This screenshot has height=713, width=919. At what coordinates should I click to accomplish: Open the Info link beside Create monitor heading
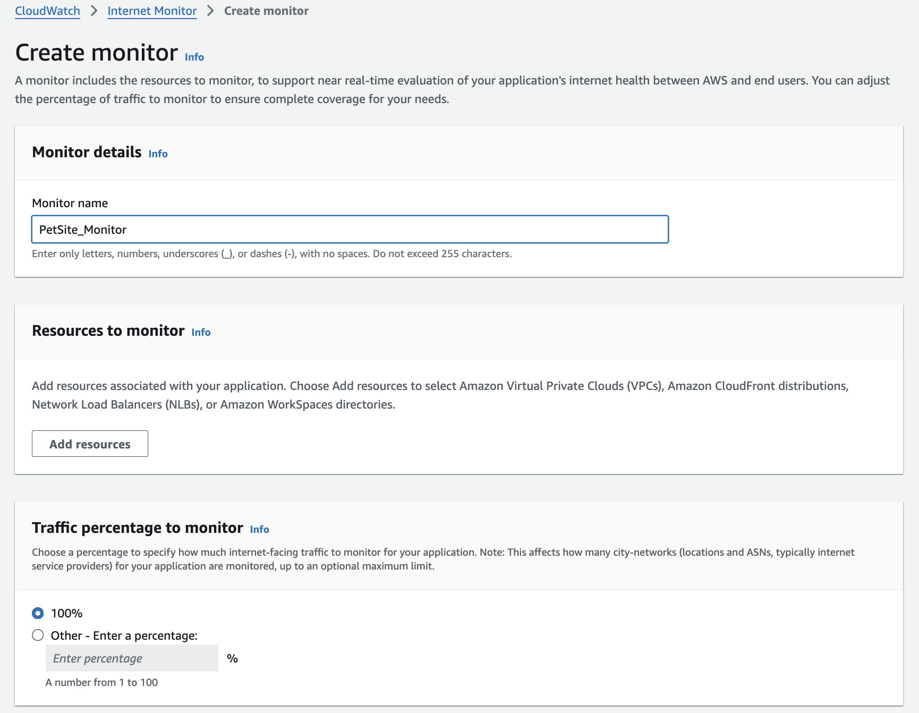(193, 57)
